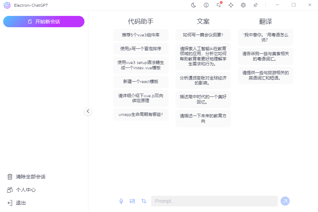The height and width of the screenshot is (212, 318).
Task: Choose prompt 如何写一篇会议纲要?
Action: (x=203, y=35)
